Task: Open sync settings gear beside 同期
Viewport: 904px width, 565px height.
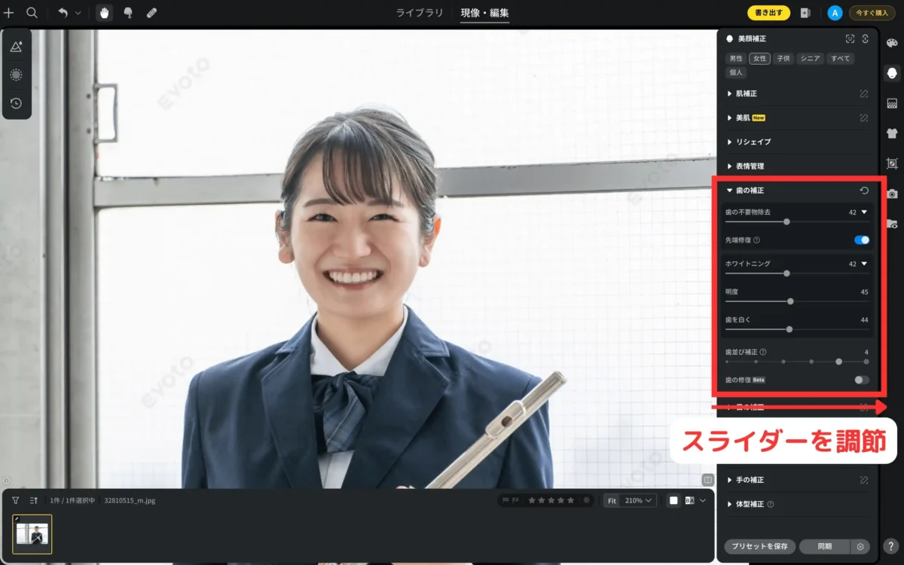Action: pyautogui.click(x=860, y=547)
